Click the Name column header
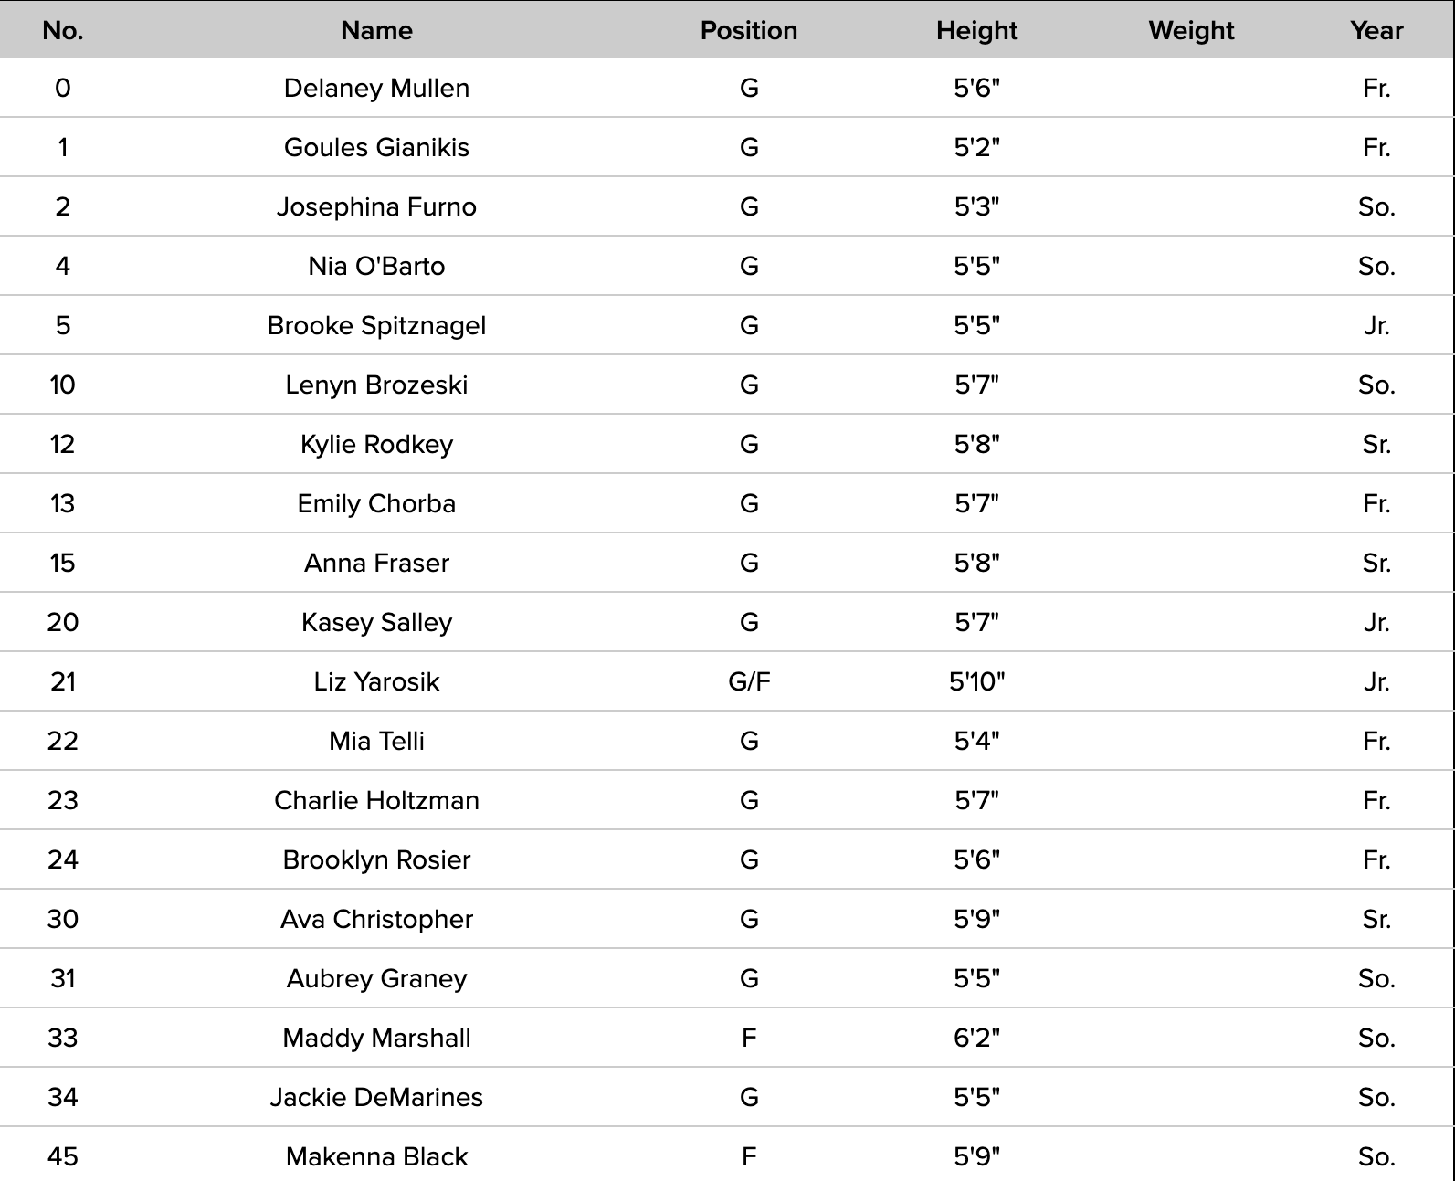Viewport: 1455px width, 1181px height. coord(376,30)
